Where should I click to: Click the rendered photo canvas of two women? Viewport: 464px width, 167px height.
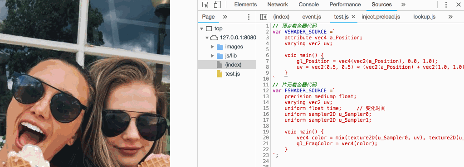point(85,83)
